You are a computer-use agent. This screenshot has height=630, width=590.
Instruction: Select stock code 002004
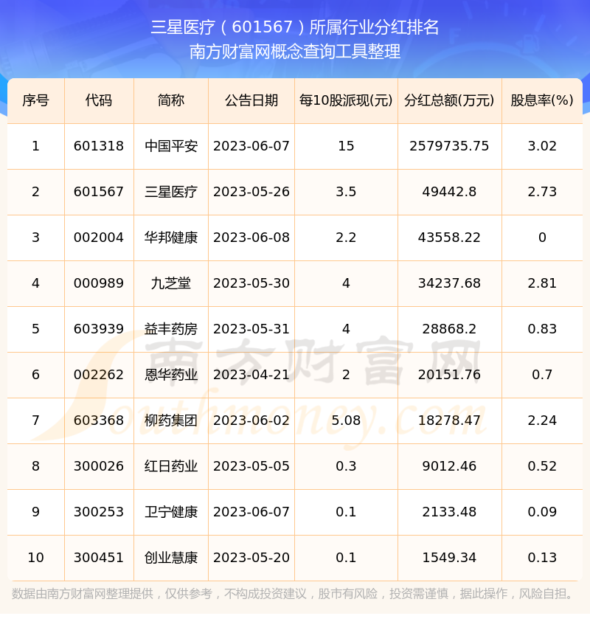tap(99, 238)
